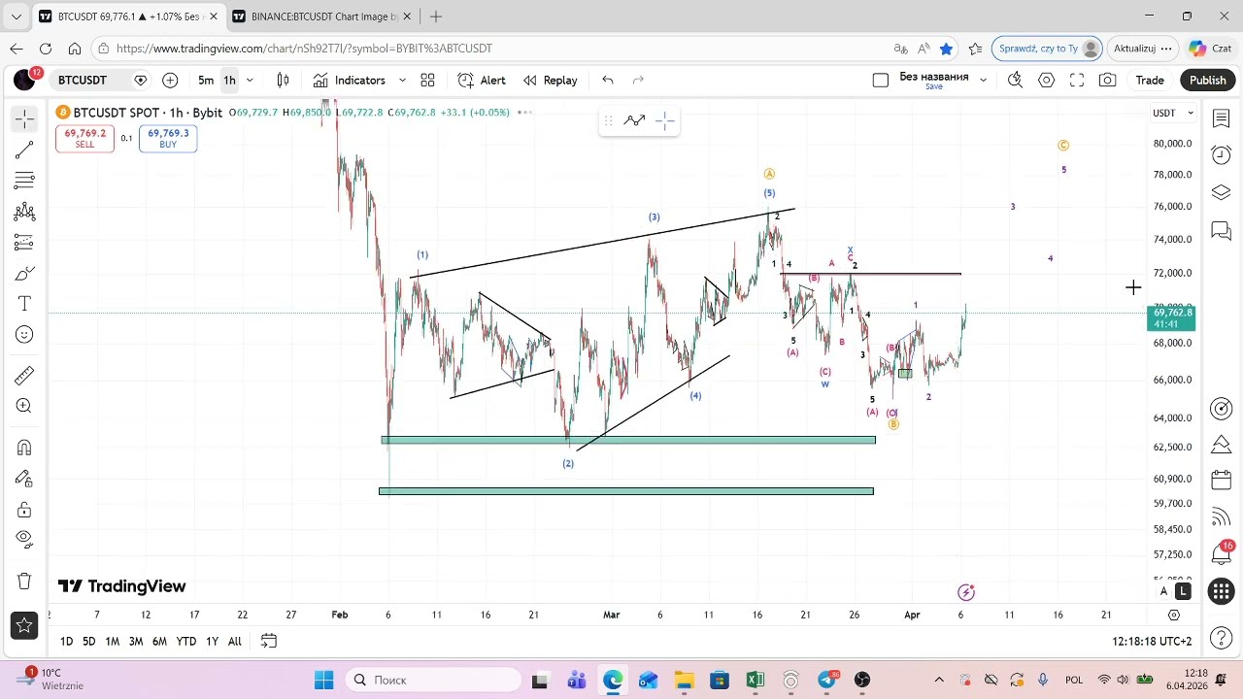The height and width of the screenshot is (699, 1243).
Task: Open the favorites star toolbar button
Action: [x=24, y=624]
